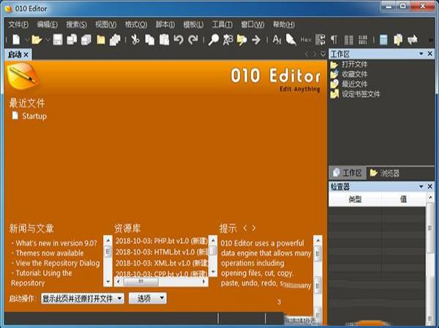Viewport: 439px width, 328px height.
Task: Select 设定书签文件 in the workspace tree
Action: tap(360, 94)
